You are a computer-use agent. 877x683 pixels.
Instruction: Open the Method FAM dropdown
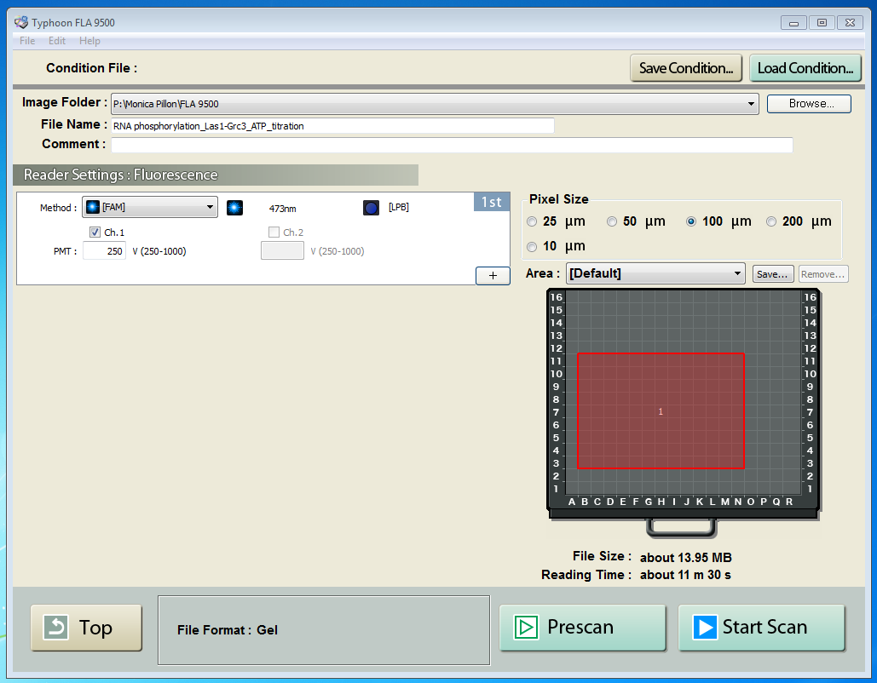pos(150,207)
